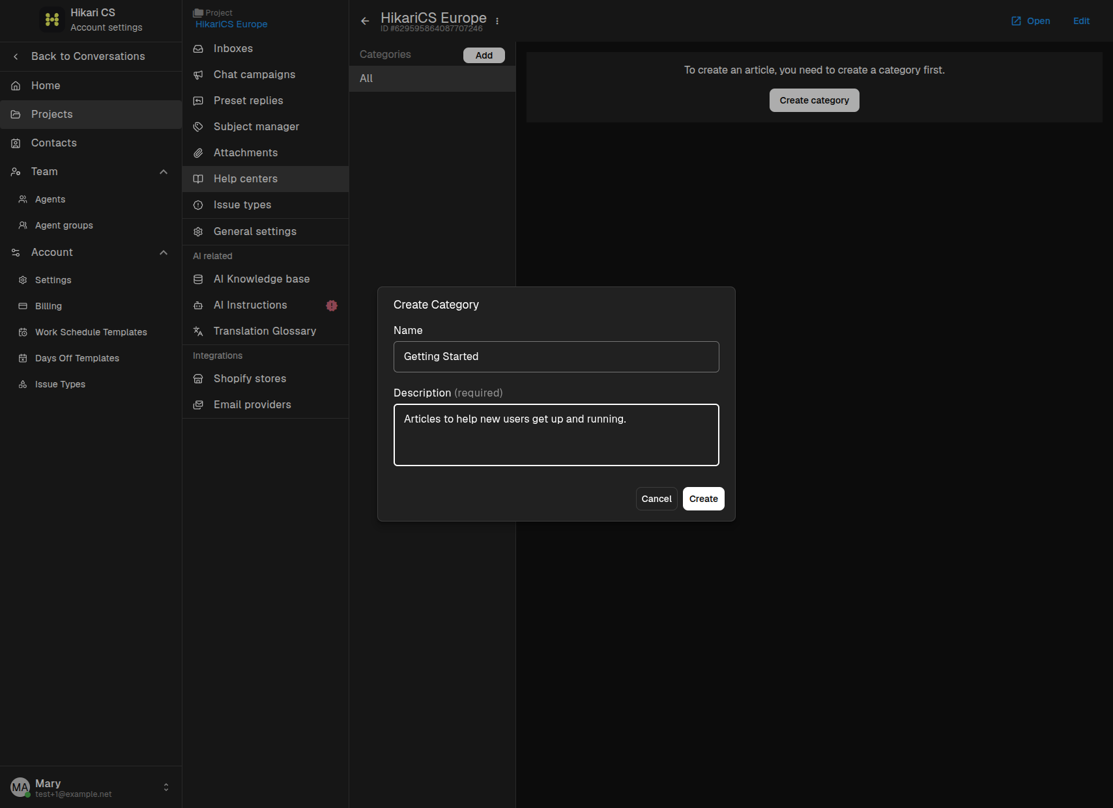1113x808 pixels.
Task: Click the Home house icon
Action: (16, 86)
